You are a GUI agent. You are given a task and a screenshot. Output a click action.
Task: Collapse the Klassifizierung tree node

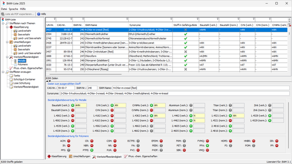tap(7, 27)
